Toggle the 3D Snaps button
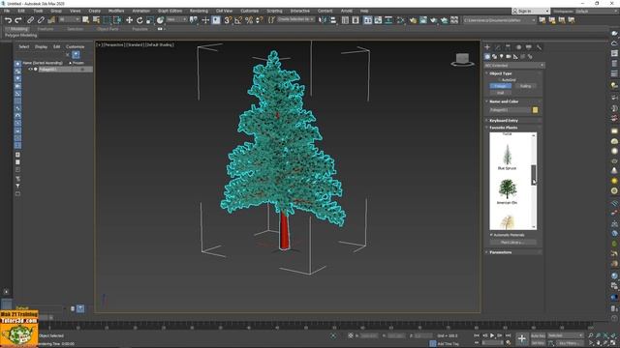 coord(228,20)
